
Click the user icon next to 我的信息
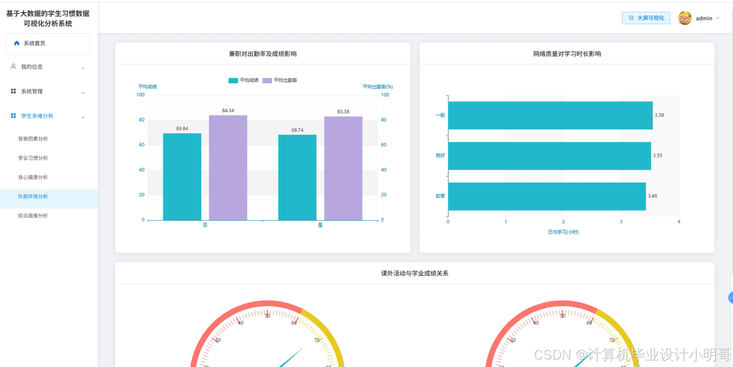pyautogui.click(x=13, y=66)
